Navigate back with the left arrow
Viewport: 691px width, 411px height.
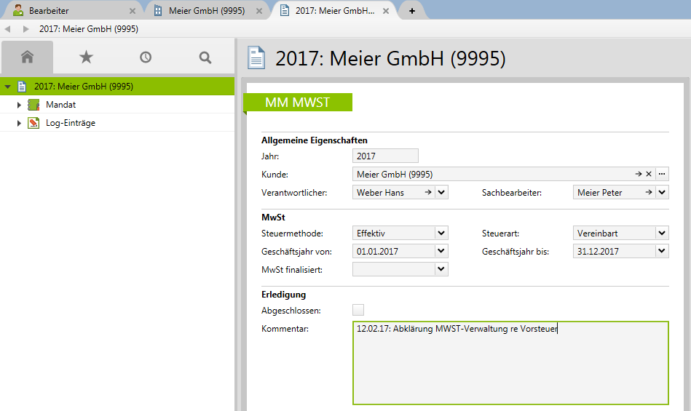click(x=7, y=29)
